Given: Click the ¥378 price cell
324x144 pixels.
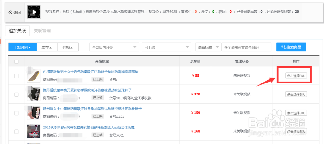Looking at the screenshot, I should [x=195, y=94].
